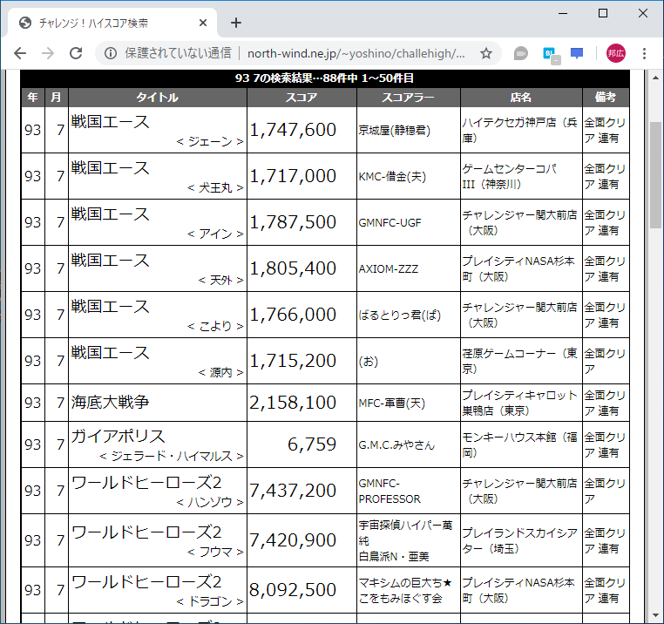Click scorer KMC-借金(夫)
This screenshot has height=624, width=664.
(x=392, y=177)
